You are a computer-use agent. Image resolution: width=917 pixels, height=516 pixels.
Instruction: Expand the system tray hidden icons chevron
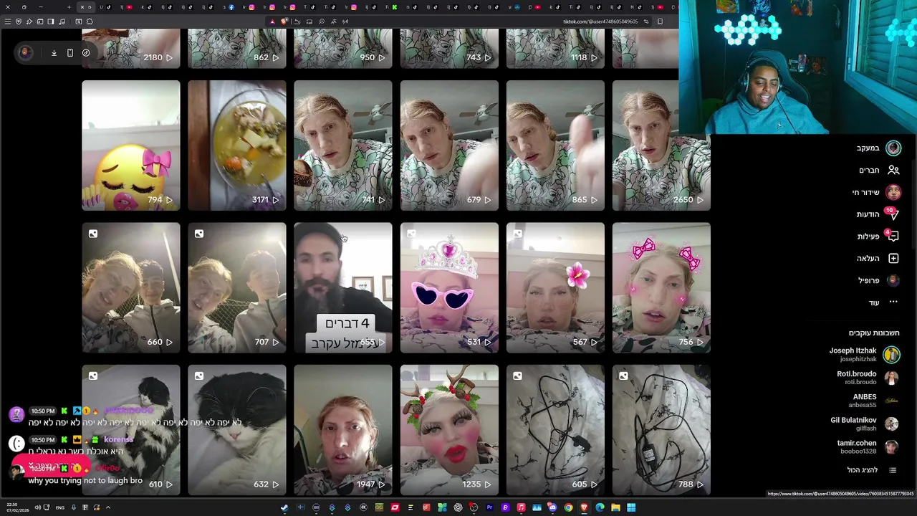(108, 507)
